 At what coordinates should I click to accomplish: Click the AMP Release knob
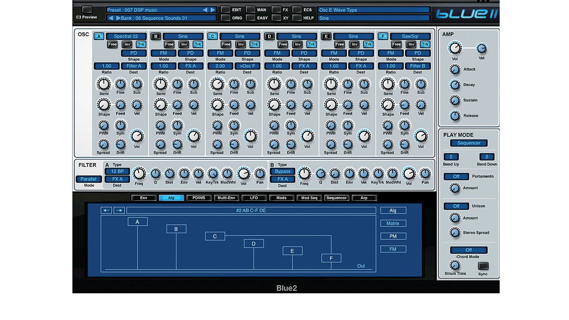point(455,116)
